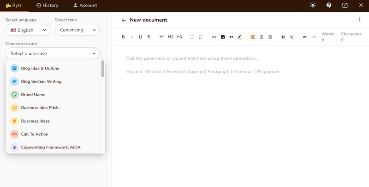
Task: Undo the last edit
Action: (305, 37)
